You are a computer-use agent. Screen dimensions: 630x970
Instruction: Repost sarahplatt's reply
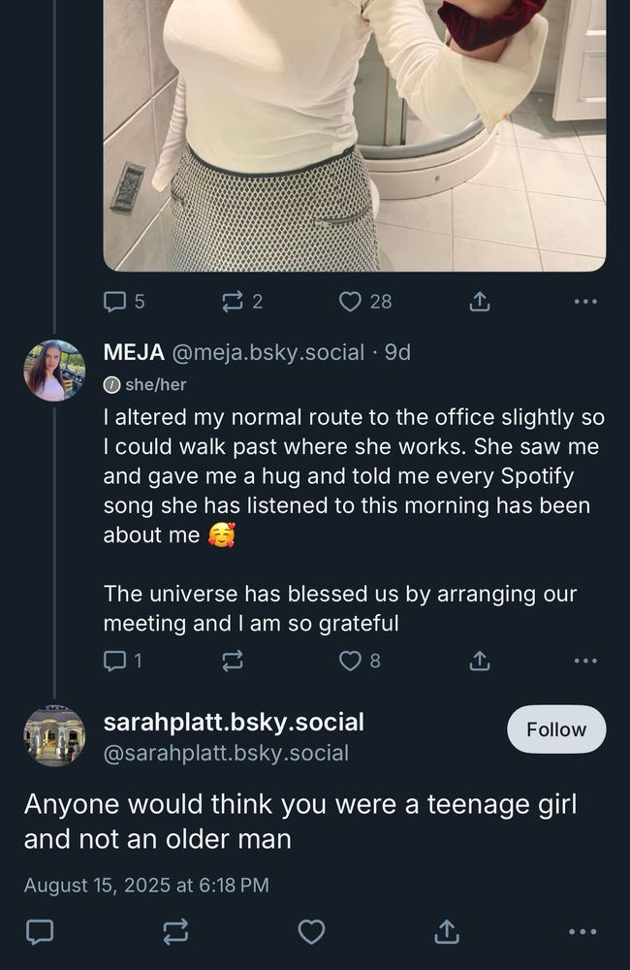click(x=175, y=932)
